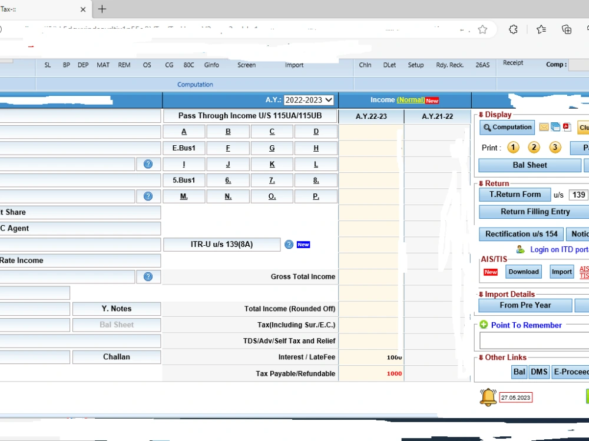Click the Setup menu item
This screenshot has height=441, width=589.
click(415, 65)
